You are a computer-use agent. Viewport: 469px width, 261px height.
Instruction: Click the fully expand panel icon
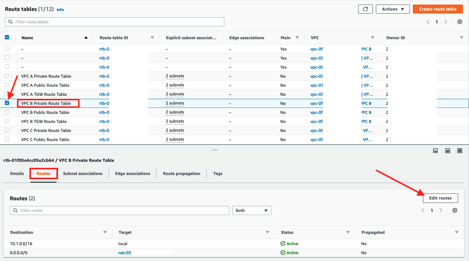460,151
